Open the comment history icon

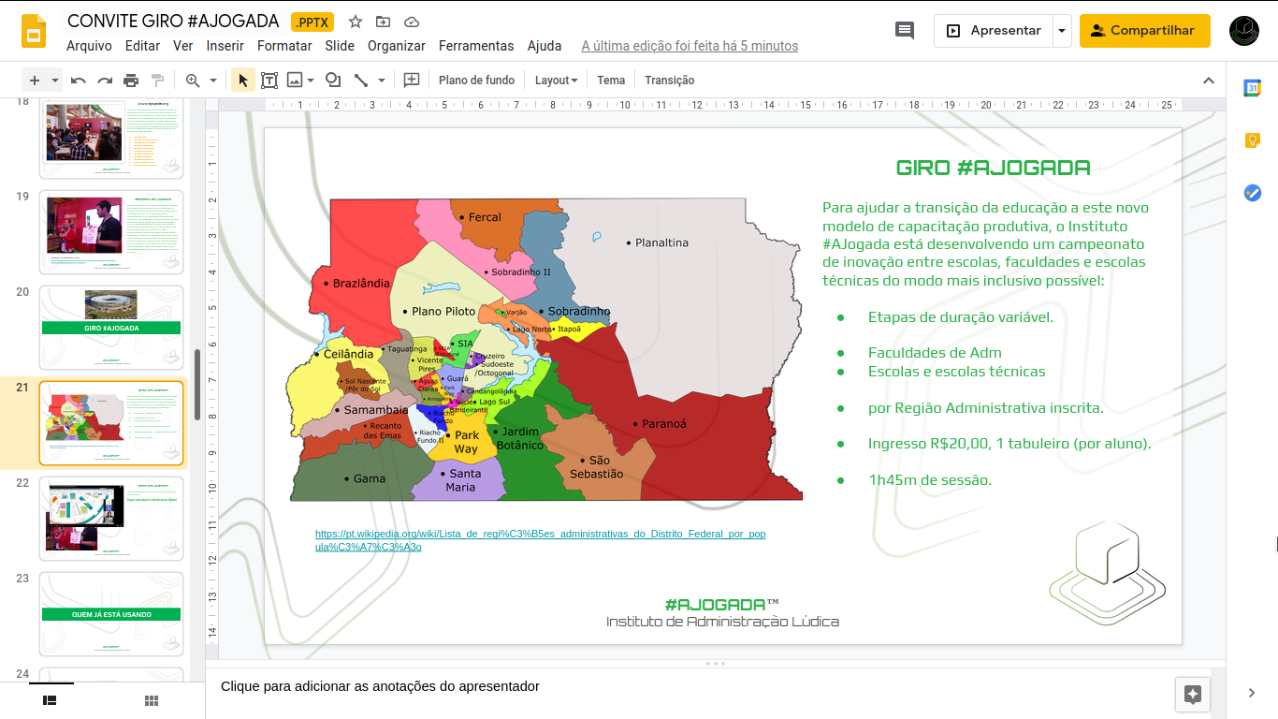tap(905, 30)
